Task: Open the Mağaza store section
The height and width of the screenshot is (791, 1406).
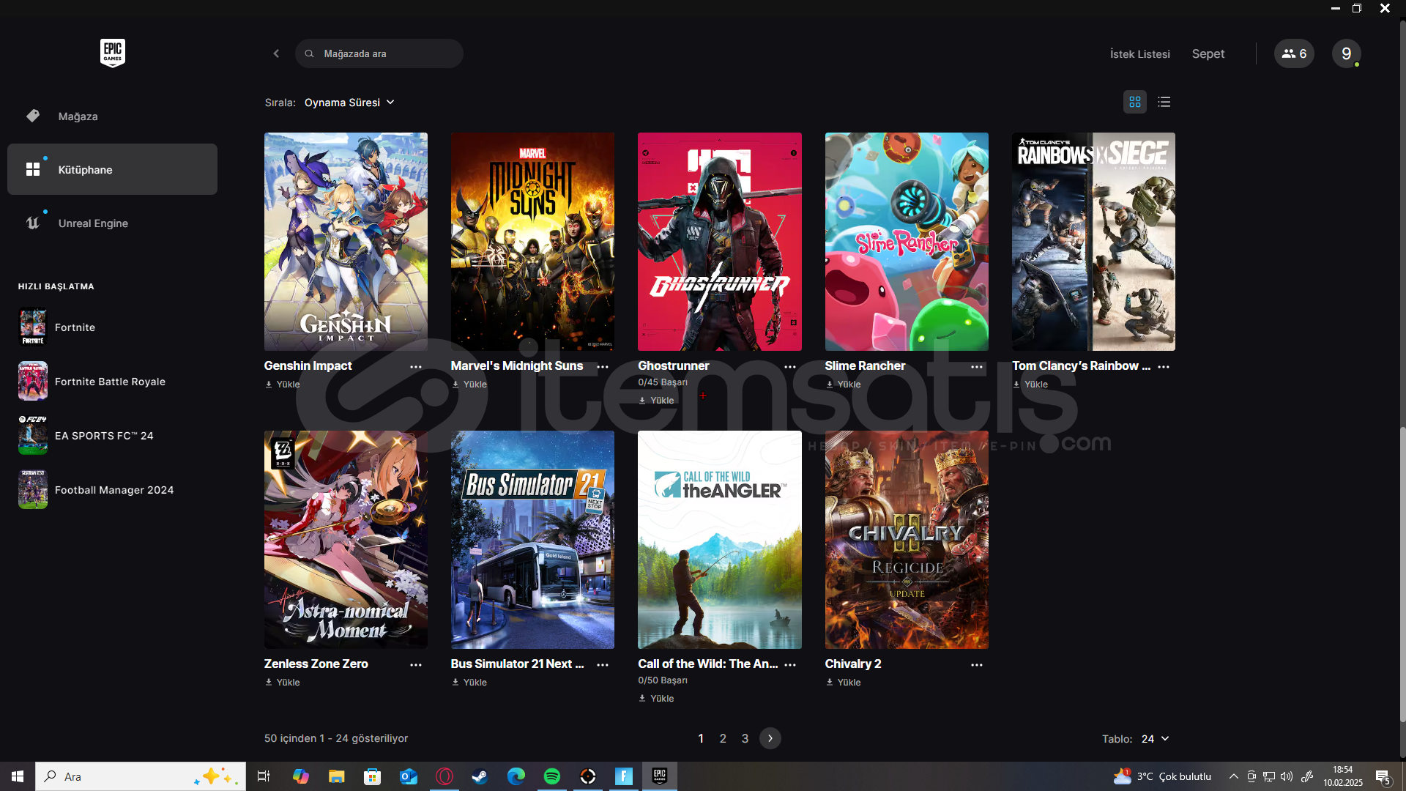Action: coord(112,116)
